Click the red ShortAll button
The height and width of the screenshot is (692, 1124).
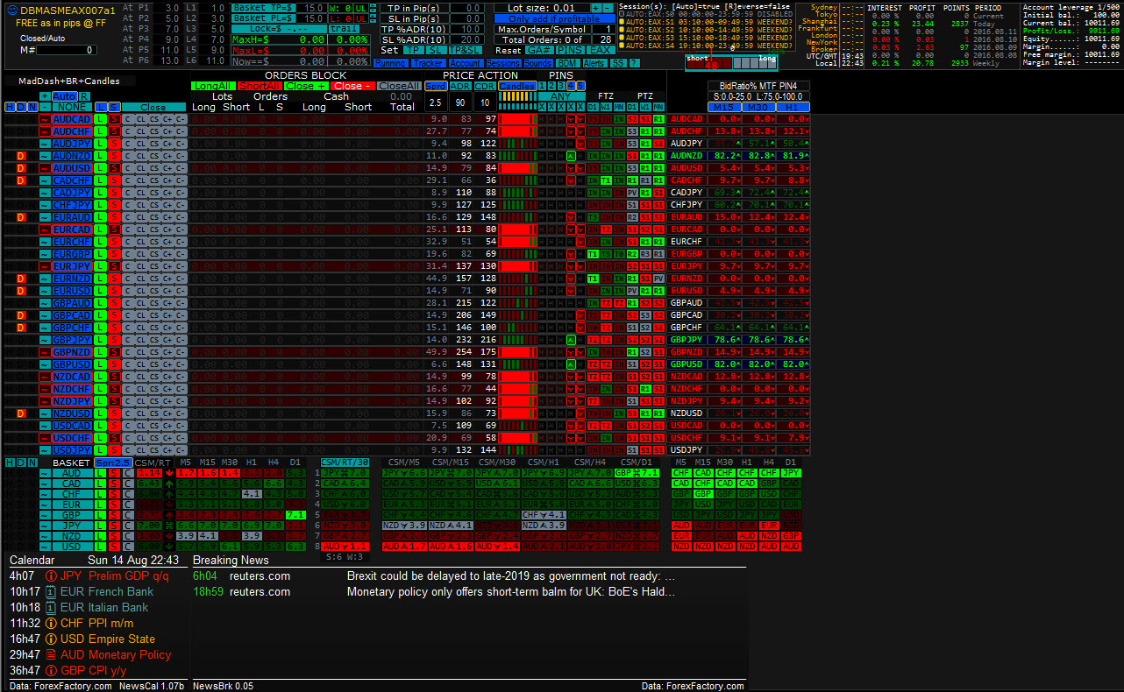[260, 86]
